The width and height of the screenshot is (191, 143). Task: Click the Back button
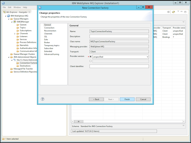pos(96,99)
